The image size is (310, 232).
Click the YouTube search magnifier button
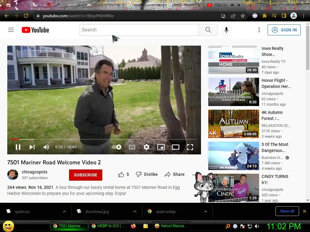tap(208, 30)
